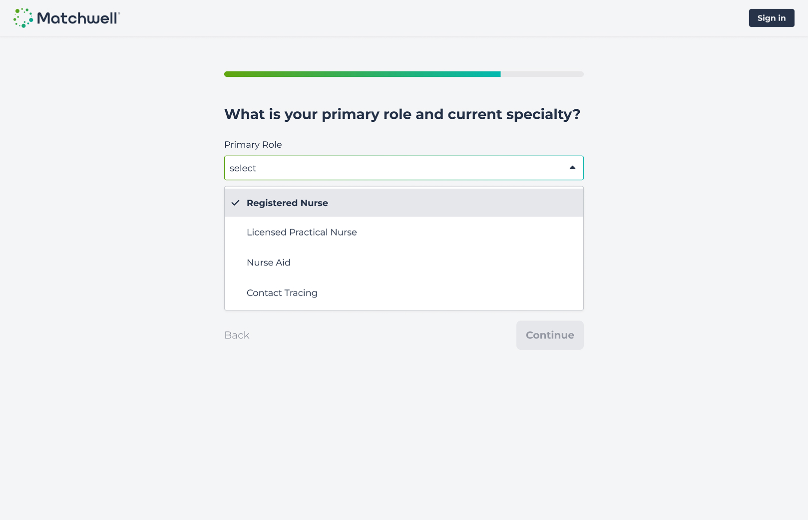Click the green progress bar filled portion
808x520 pixels.
(x=362, y=74)
